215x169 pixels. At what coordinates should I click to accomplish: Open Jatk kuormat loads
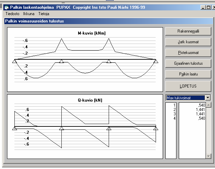click(x=188, y=42)
